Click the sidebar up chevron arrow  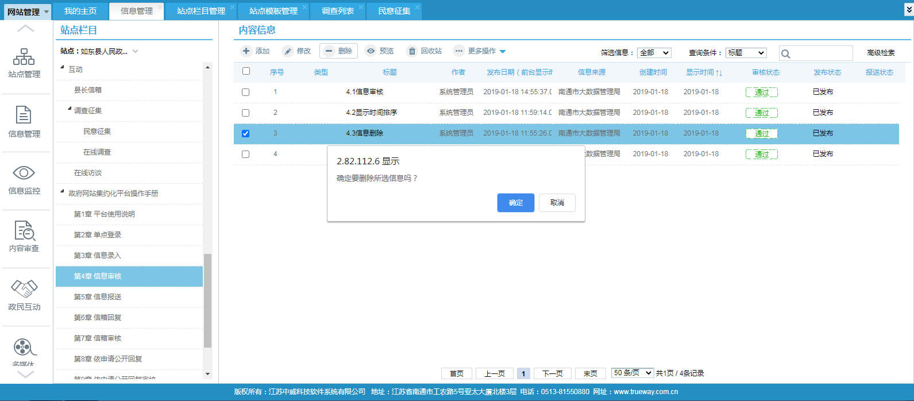[25, 28]
